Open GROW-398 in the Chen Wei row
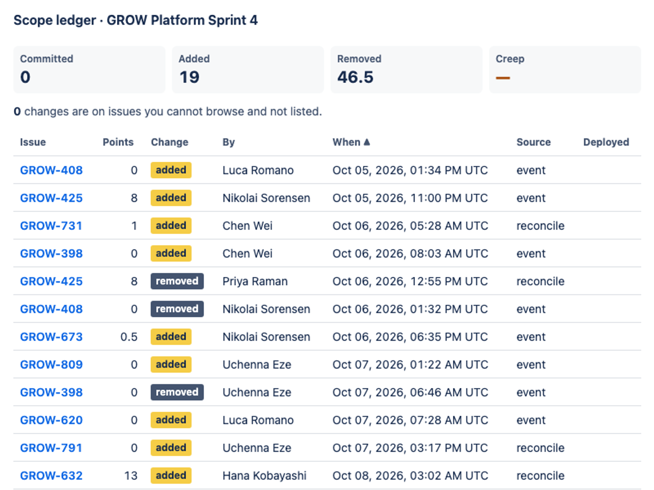The width and height of the screenshot is (654, 490). tap(51, 253)
